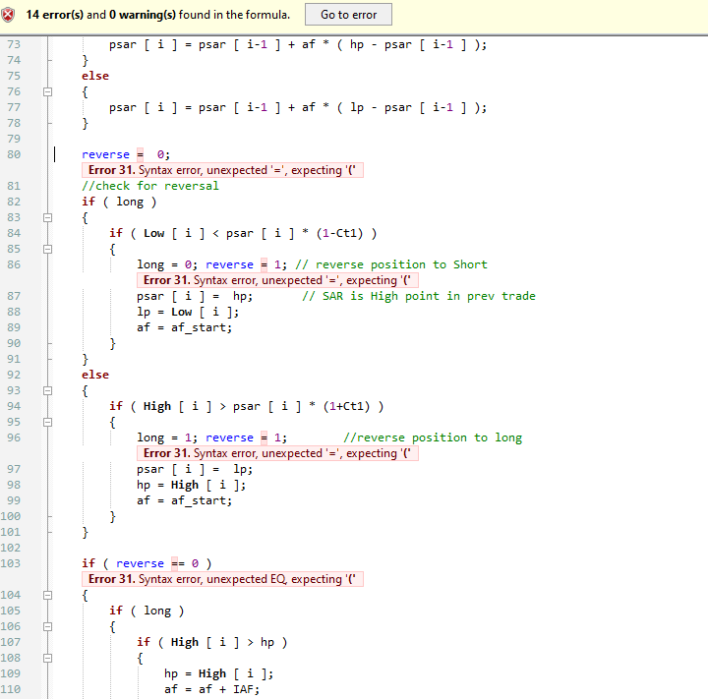
Task: Collapse the fold marker at line 83
Action: click(46, 217)
